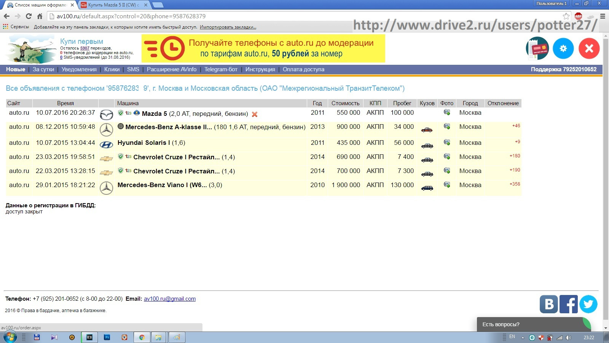Click the Hyundai logo icon
Image resolution: width=609 pixels, height=343 pixels.
pos(107,145)
